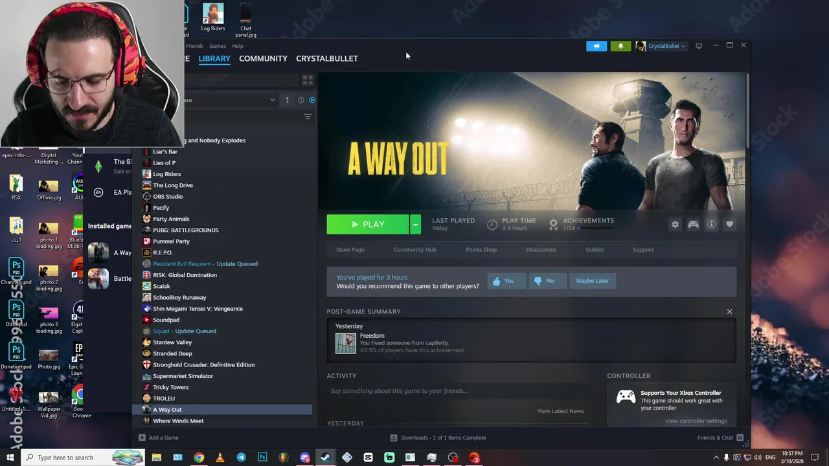829x466 pixels.
Task: Expand the dropdown arrow beside PLAY
Action: pos(415,225)
